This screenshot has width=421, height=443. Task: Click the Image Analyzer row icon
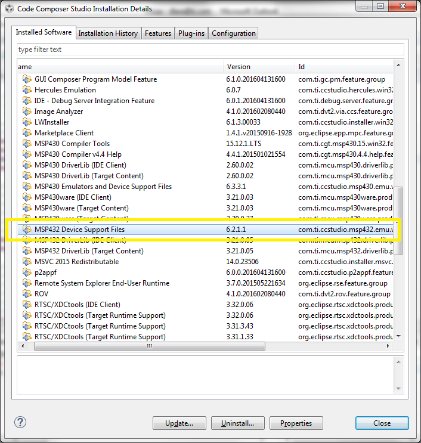coord(27,111)
